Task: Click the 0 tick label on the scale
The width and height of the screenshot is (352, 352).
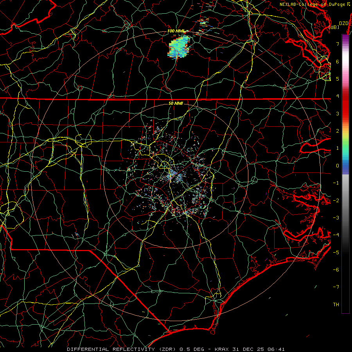Action: 338,166
